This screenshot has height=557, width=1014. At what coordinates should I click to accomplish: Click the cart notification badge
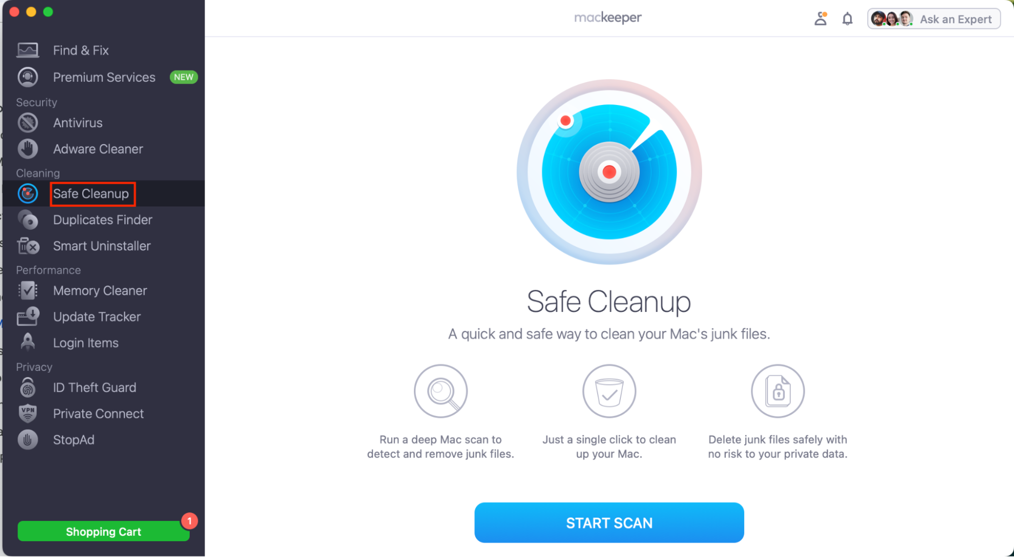coord(189,520)
